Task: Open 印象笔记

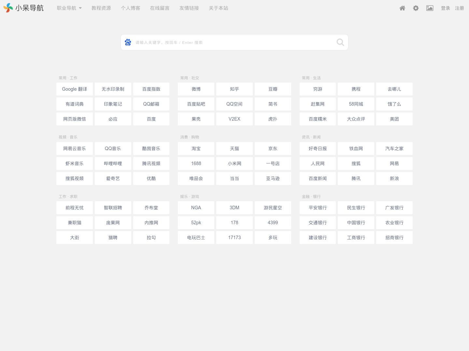Action: coord(113,104)
